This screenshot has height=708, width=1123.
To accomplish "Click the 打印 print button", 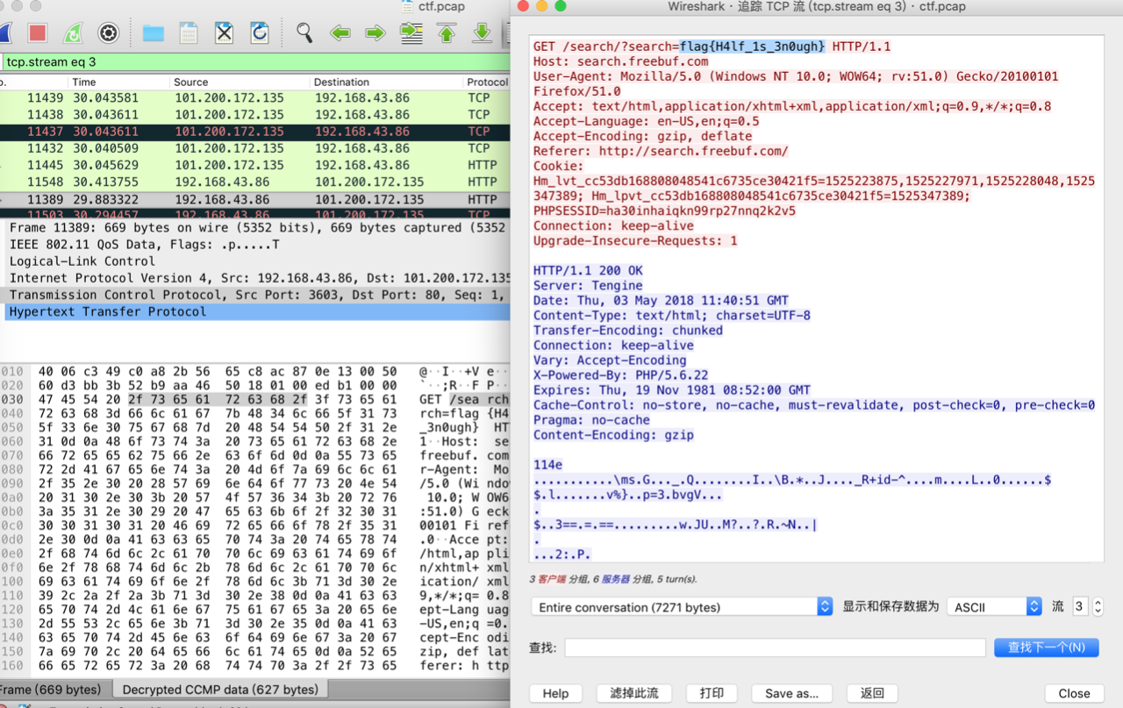I will (712, 693).
